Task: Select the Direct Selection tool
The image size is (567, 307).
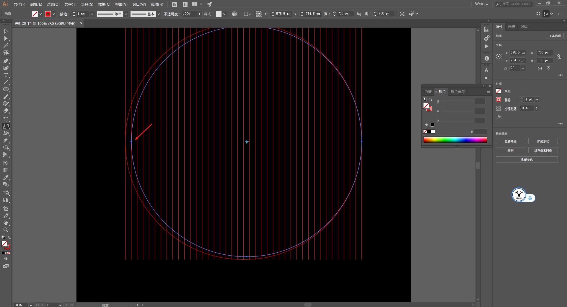Action: [6, 38]
